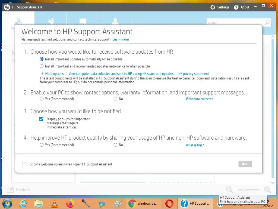Click the HP logo in title bar

(7, 7)
